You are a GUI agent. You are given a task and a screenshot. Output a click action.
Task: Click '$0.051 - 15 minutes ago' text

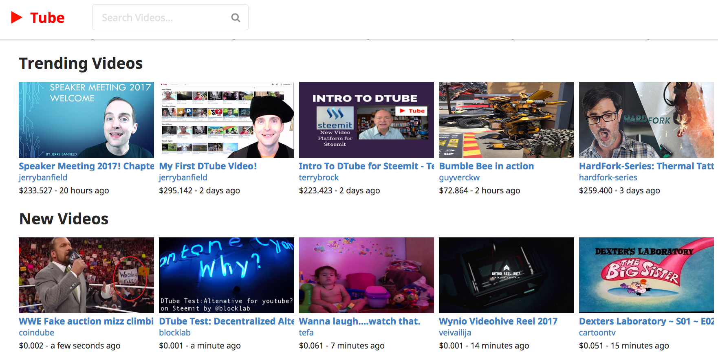click(x=624, y=346)
